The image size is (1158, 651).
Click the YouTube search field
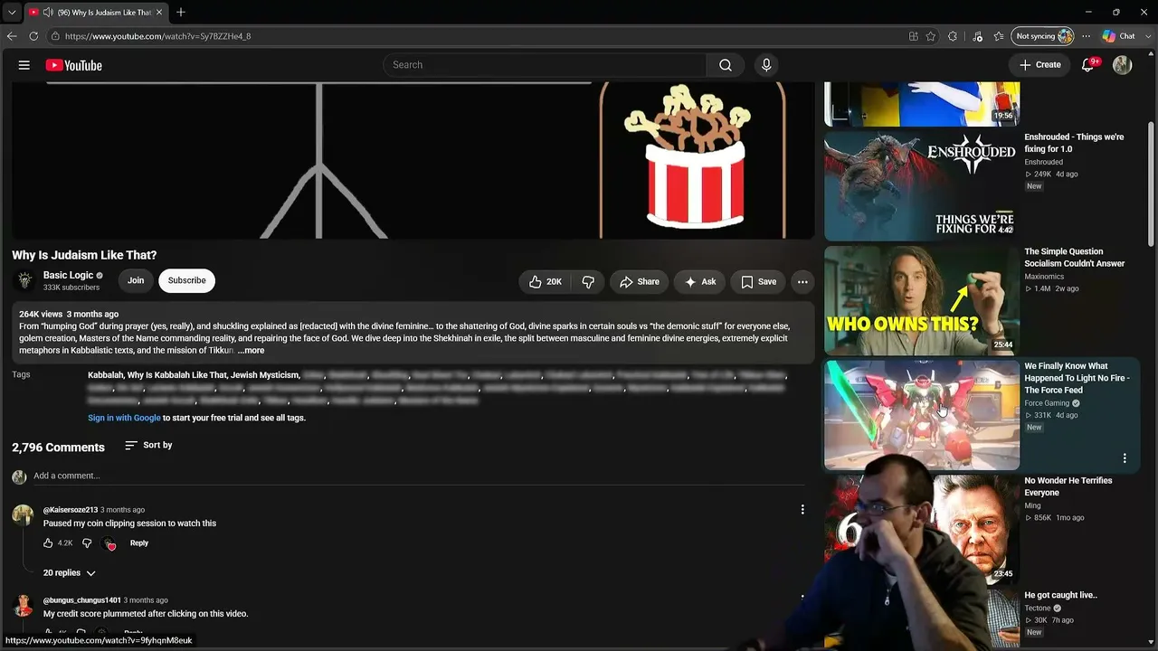tap(545, 65)
